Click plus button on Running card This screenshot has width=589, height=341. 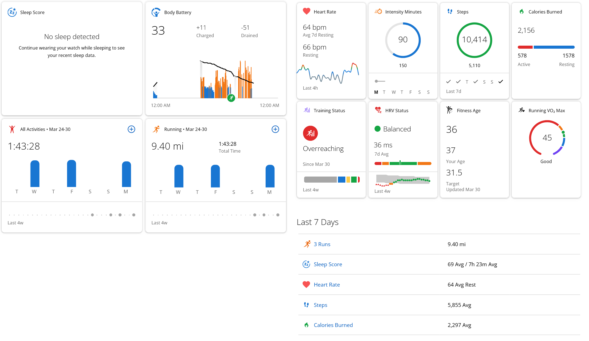(x=275, y=129)
